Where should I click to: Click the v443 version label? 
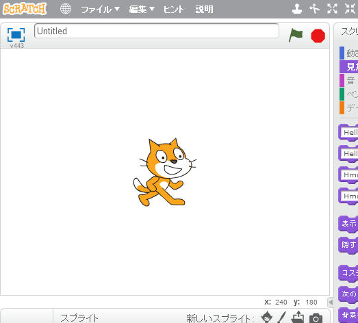coord(17,46)
